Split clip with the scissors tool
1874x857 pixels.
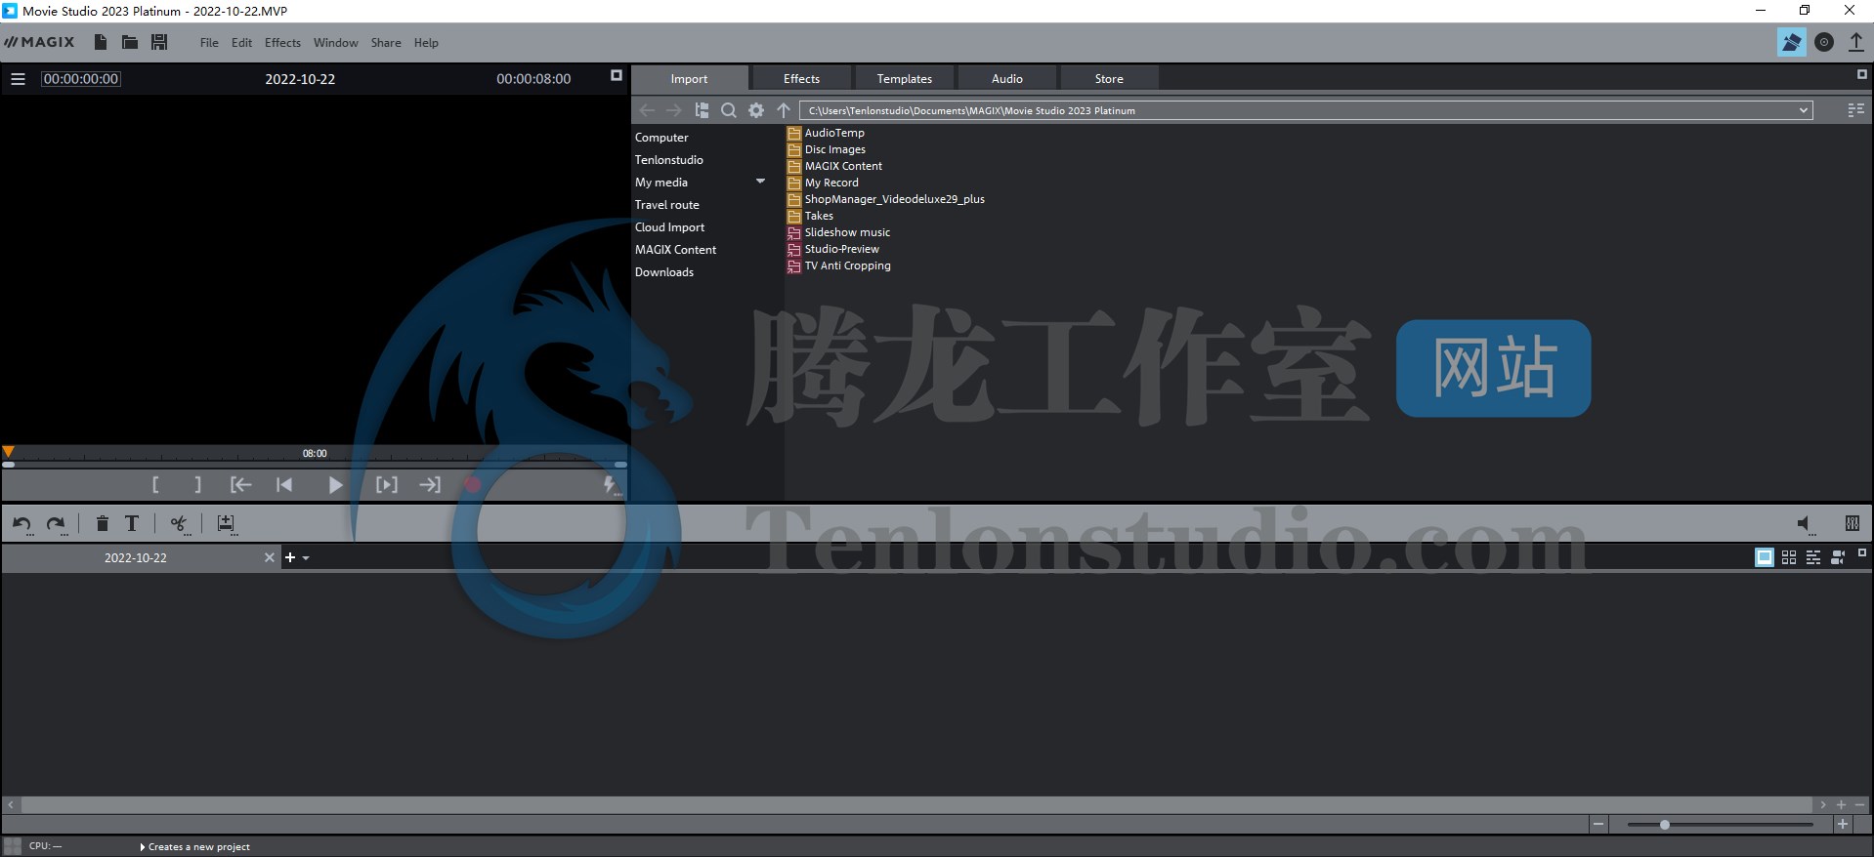[x=178, y=524]
